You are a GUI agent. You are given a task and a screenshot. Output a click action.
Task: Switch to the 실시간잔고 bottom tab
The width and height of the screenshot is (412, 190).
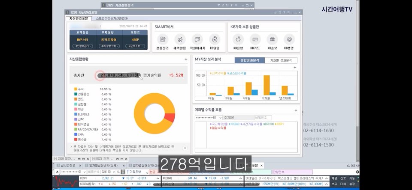click(68, 165)
